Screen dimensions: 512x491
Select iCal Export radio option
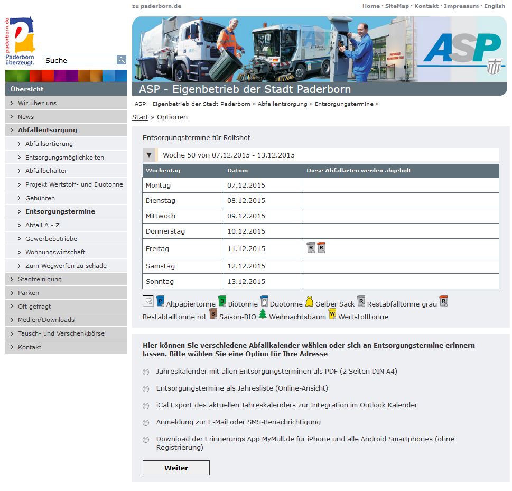(x=146, y=406)
